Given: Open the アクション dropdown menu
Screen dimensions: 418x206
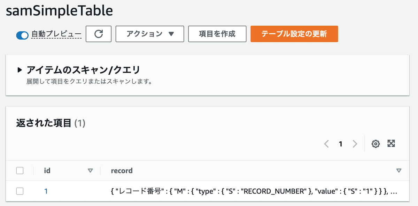Looking at the screenshot, I should coord(149,34).
